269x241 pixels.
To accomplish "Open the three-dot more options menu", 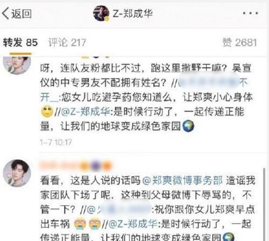I will (251, 13).
